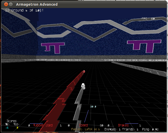Click the 'Me:' score value -6
The width and height of the screenshot is (168, 133).
(x=7, y=128)
